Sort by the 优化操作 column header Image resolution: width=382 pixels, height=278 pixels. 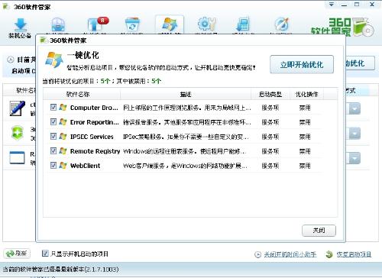[x=306, y=94]
